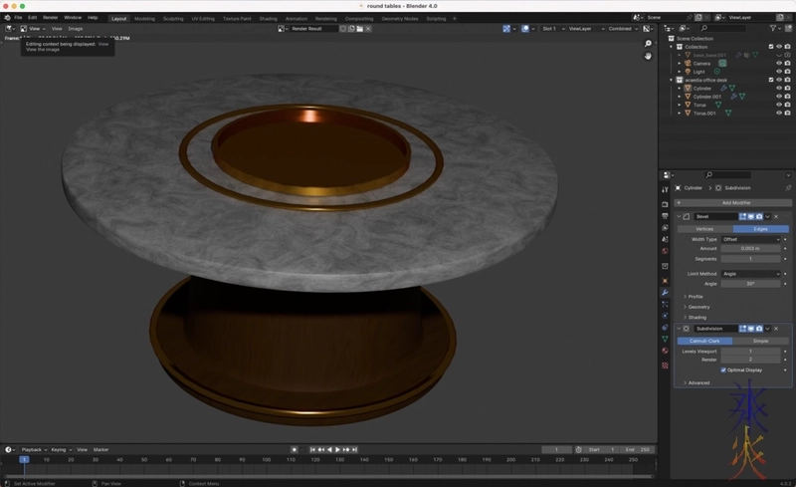Open the Width Type dropdown
Screen dimensions: 796x487
click(x=749, y=239)
